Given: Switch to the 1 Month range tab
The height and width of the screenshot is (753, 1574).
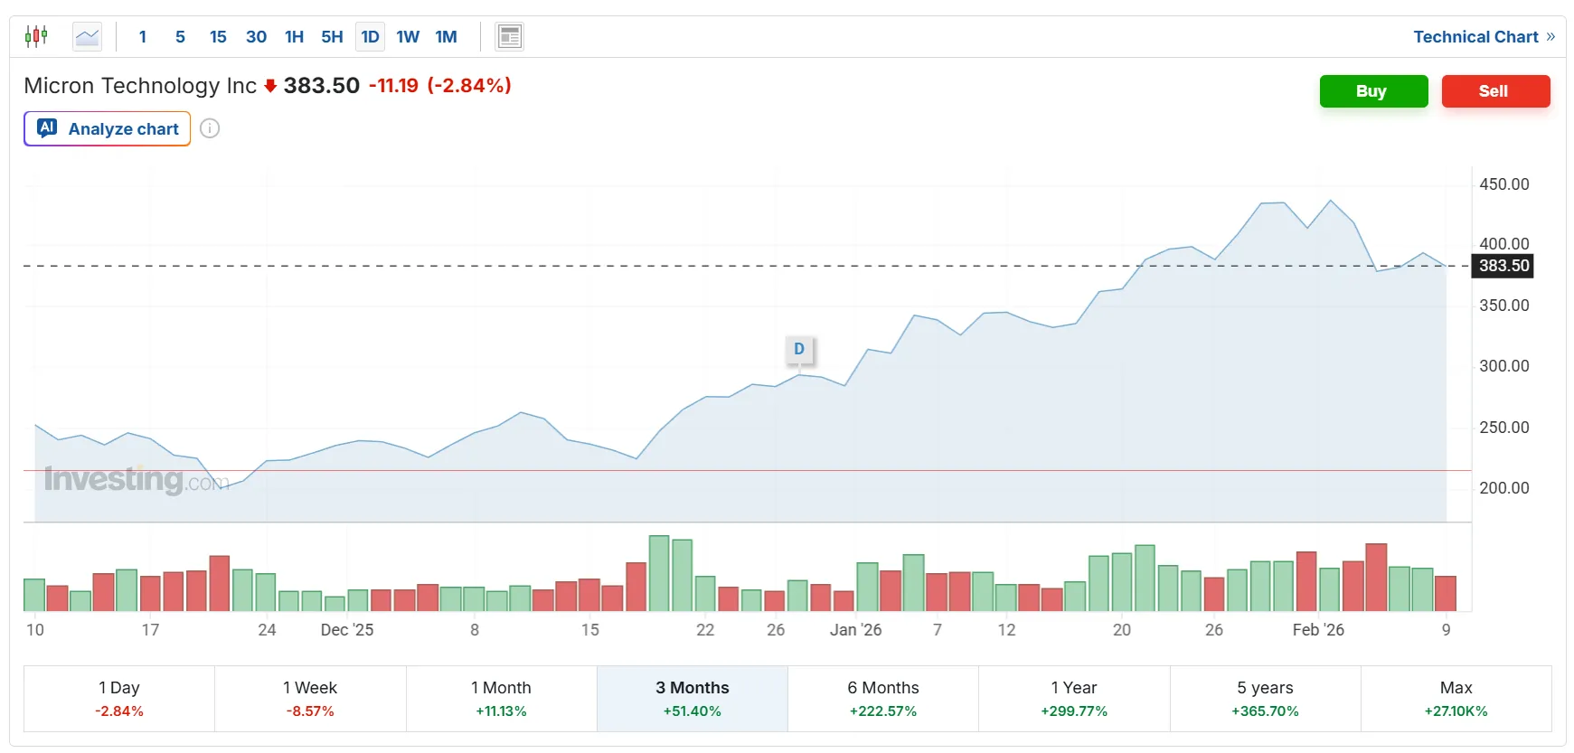Looking at the screenshot, I should [501, 699].
